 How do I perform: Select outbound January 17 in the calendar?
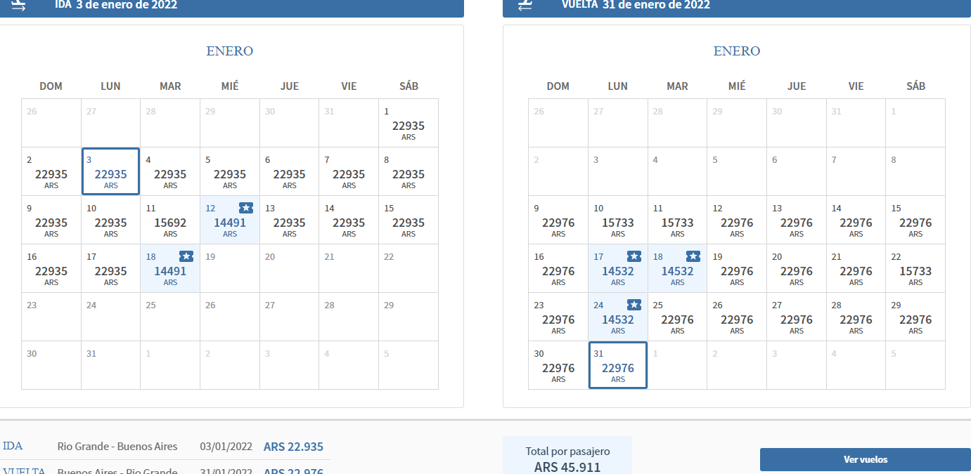pyautogui.click(x=110, y=269)
